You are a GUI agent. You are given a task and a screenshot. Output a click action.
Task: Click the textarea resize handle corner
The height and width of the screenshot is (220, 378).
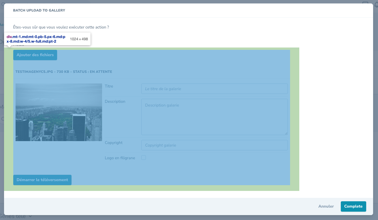(x=286, y=133)
